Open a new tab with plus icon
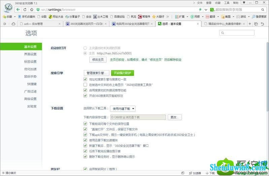Screen dimensions: 269x176 point(250,24)
